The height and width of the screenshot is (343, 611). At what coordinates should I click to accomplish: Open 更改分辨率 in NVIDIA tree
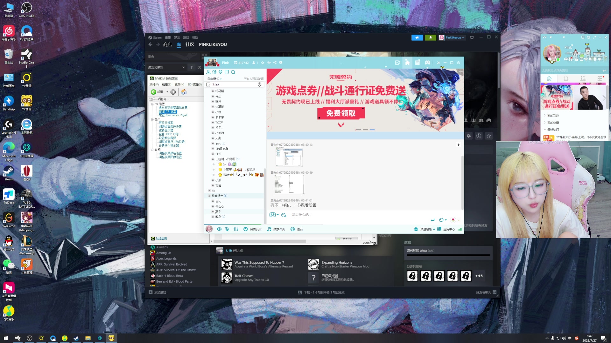click(166, 123)
